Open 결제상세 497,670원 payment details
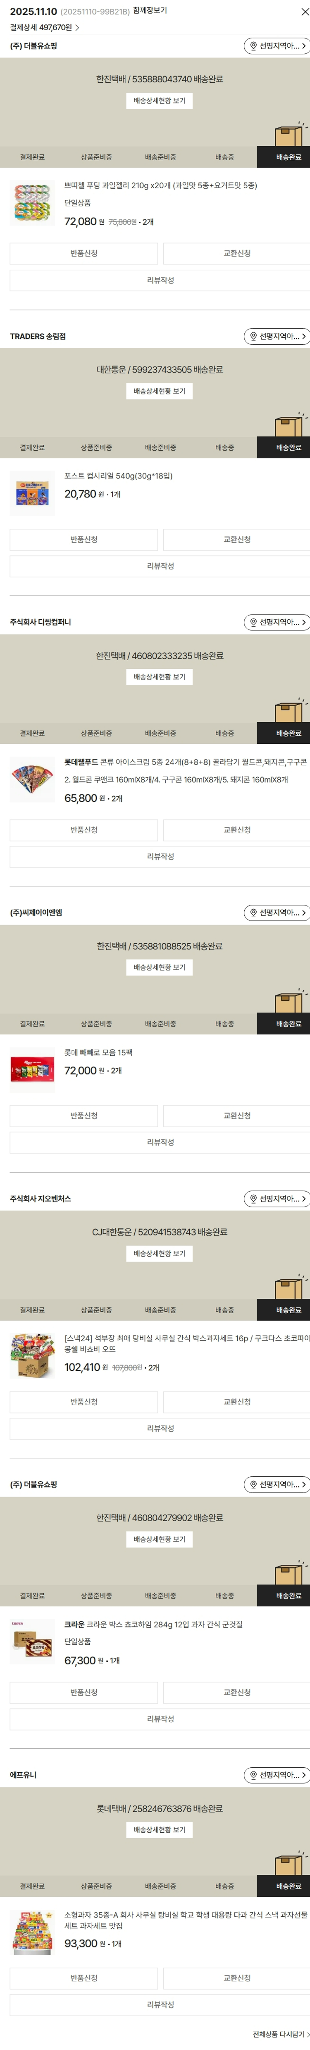This screenshot has width=310, height=2050. pyautogui.click(x=45, y=27)
